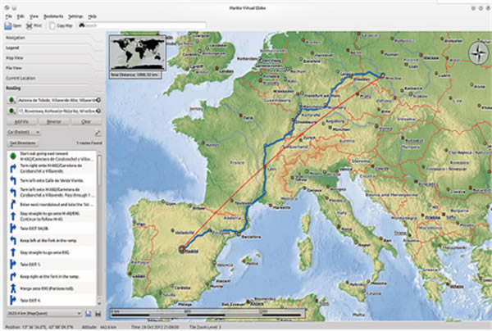Click arrow icon beside 'Take EXIT 4'
The height and width of the screenshot is (331, 492).
[13, 300]
